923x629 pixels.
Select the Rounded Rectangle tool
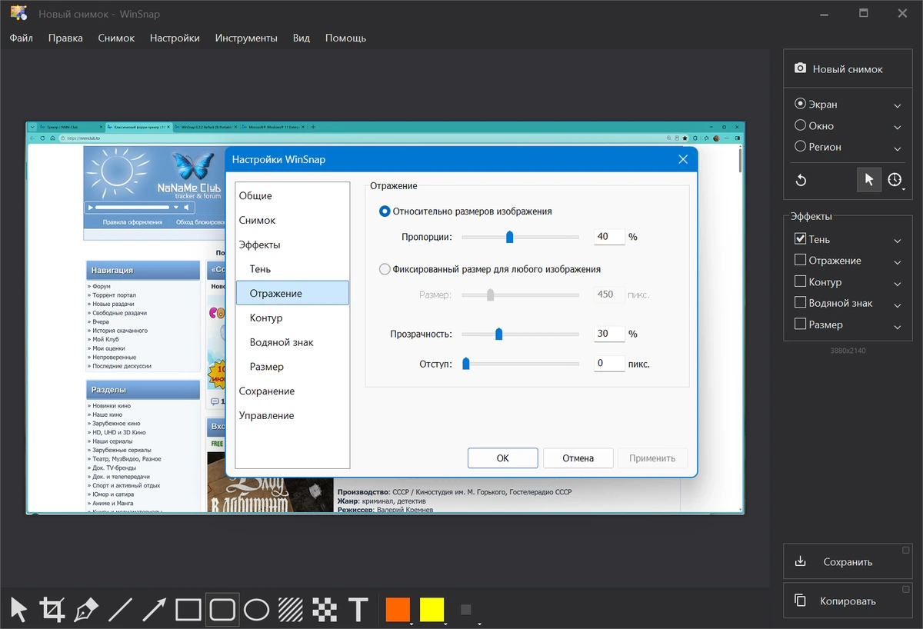click(222, 610)
